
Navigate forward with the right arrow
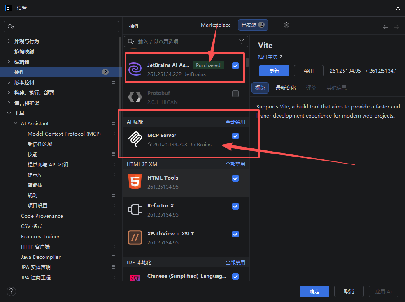click(x=396, y=27)
